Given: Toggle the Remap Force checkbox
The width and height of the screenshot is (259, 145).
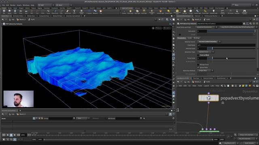Looking at the screenshot, I should (x=198, y=64).
